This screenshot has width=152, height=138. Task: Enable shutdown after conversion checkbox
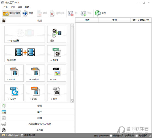111,136
